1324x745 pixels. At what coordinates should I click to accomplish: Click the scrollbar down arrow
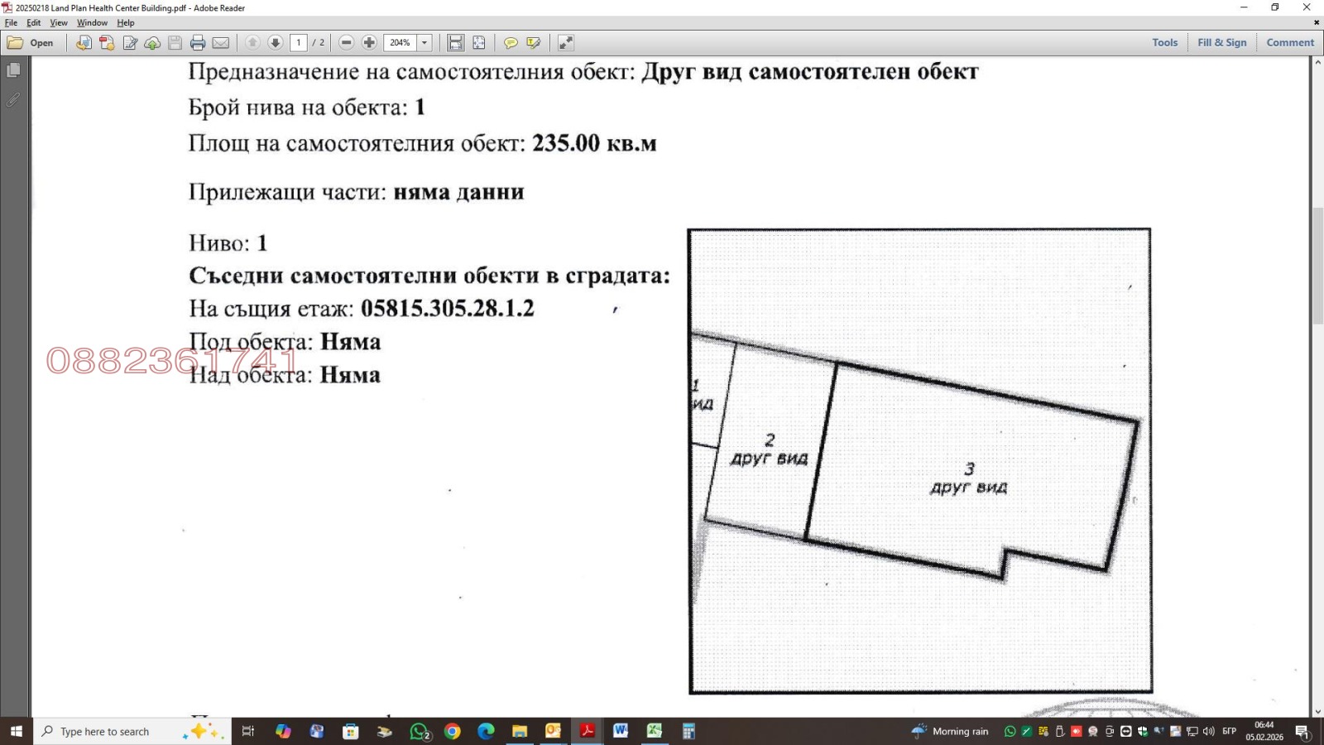(x=1317, y=711)
